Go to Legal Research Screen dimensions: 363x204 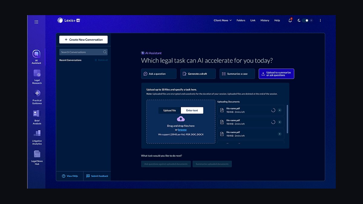click(x=37, y=77)
